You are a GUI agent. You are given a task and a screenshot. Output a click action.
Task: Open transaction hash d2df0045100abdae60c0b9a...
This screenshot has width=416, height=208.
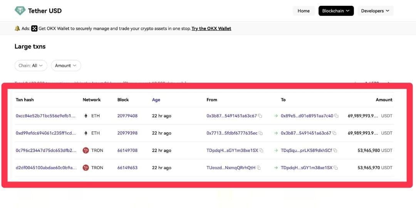pos(46,168)
